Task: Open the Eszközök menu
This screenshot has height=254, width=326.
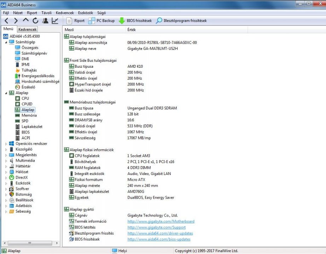Action: click(86, 13)
